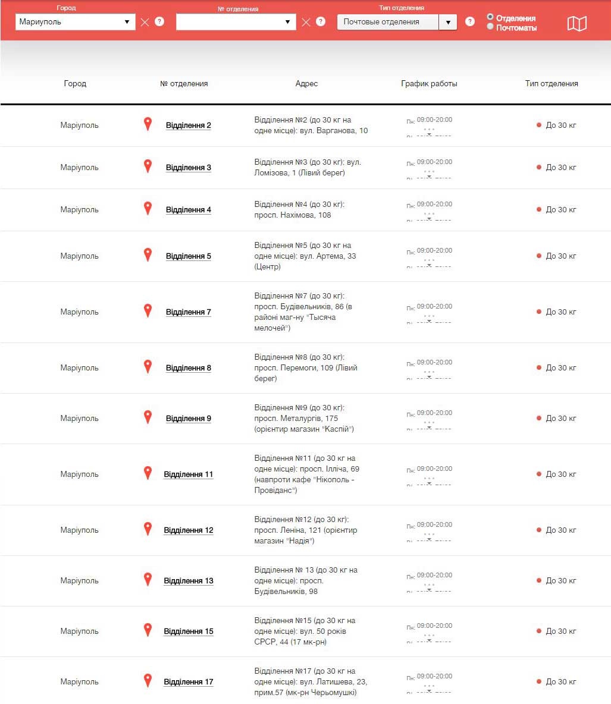Clear the Город field with the X icon
The height and width of the screenshot is (704, 611).
pyautogui.click(x=145, y=22)
